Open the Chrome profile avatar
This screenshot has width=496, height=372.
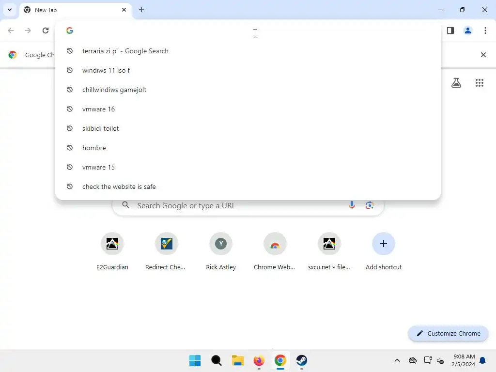coord(468,31)
